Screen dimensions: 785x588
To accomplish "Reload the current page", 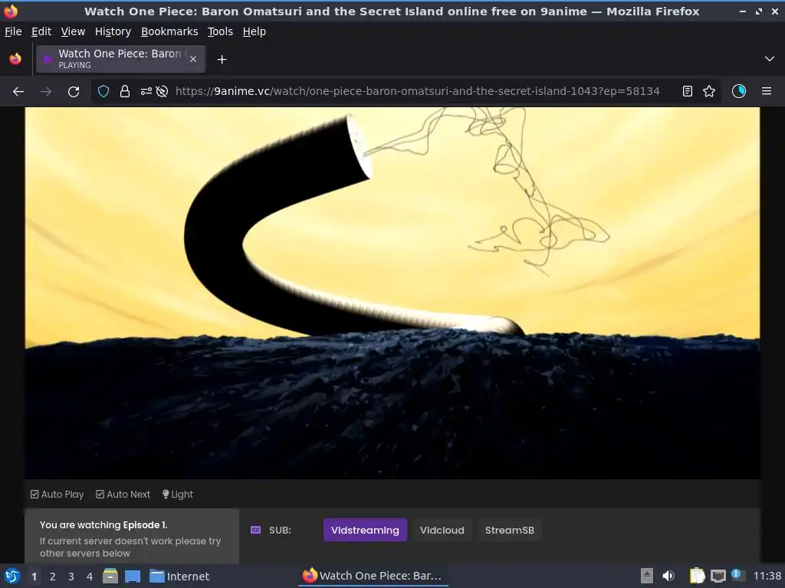I will [74, 92].
